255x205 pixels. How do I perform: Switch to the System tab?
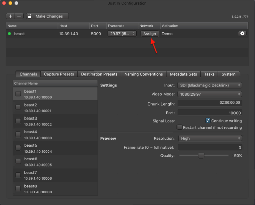[x=228, y=74]
